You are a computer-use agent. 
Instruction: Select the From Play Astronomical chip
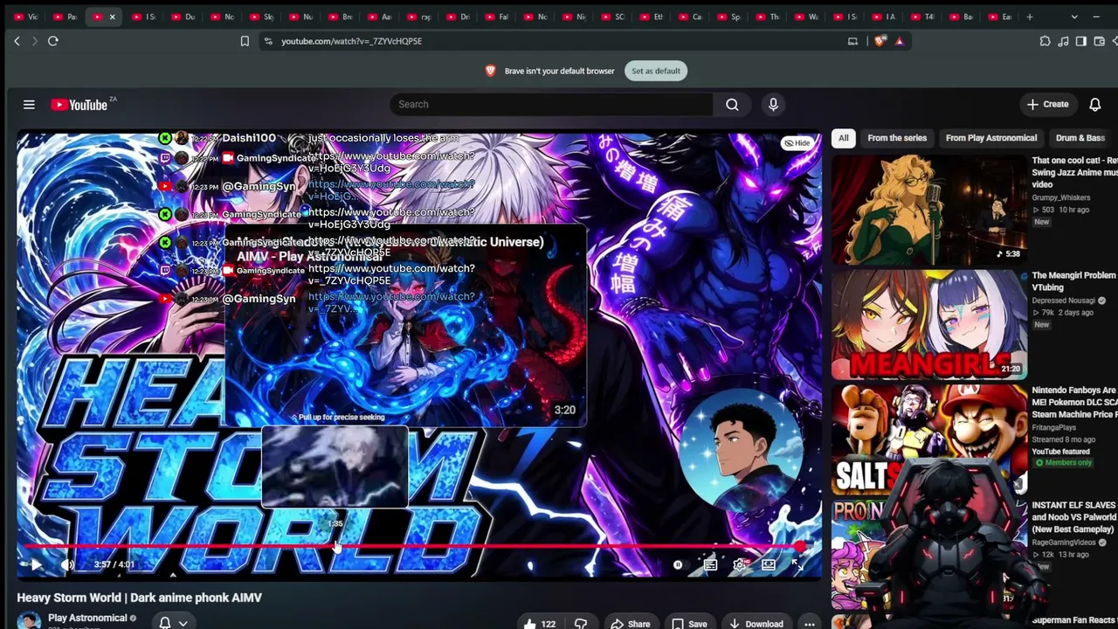coord(991,138)
